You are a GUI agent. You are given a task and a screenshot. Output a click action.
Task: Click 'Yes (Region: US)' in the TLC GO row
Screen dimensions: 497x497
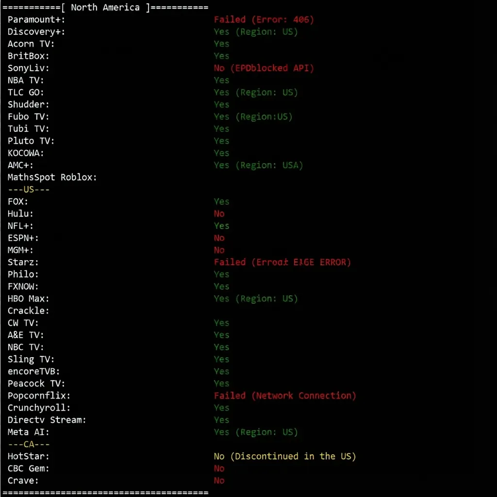(x=256, y=92)
